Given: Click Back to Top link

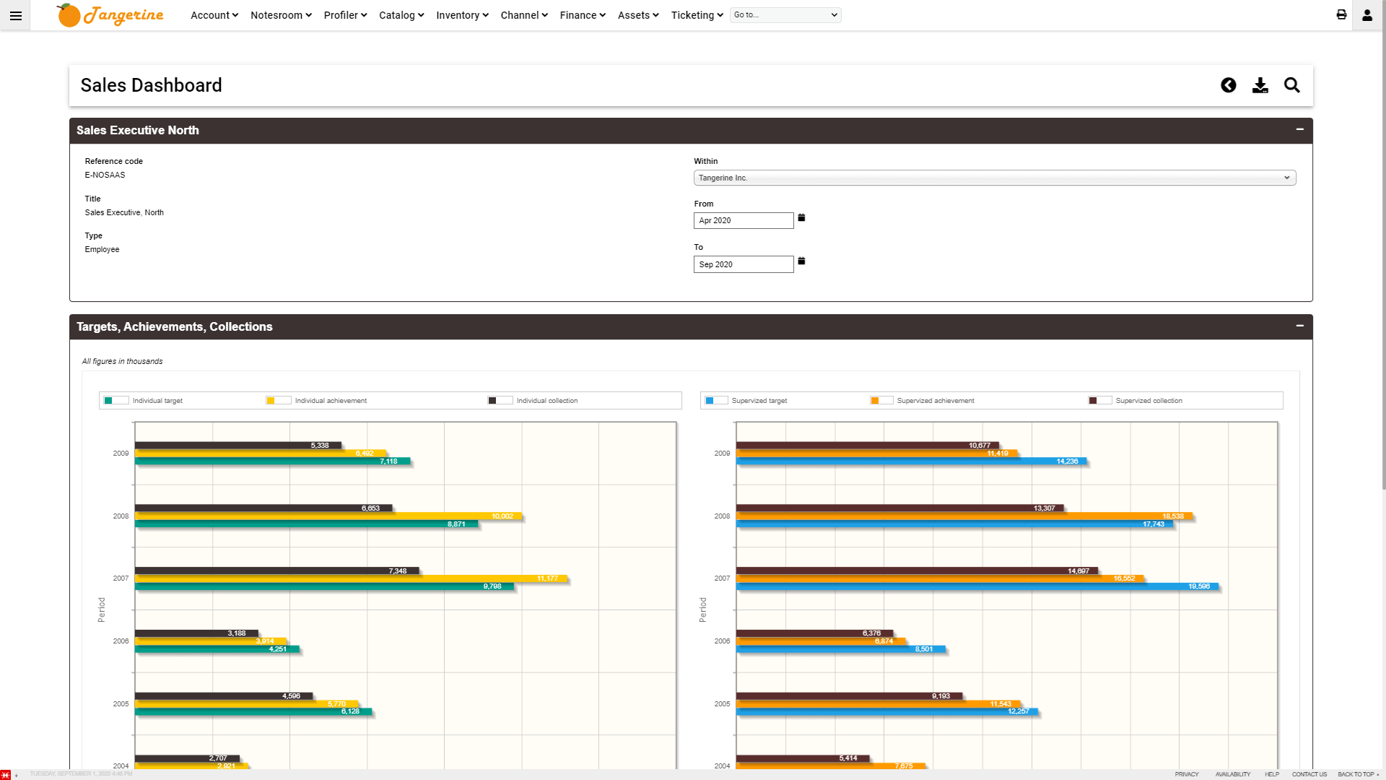Looking at the screenshot, I should 1358,774.
